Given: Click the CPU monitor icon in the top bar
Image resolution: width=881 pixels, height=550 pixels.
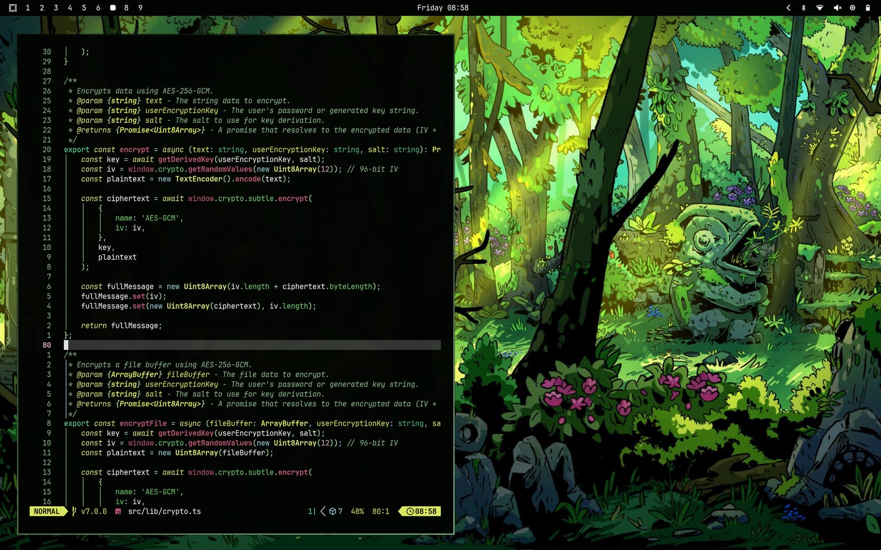Looking at the screenshot, I should point(852,8).
